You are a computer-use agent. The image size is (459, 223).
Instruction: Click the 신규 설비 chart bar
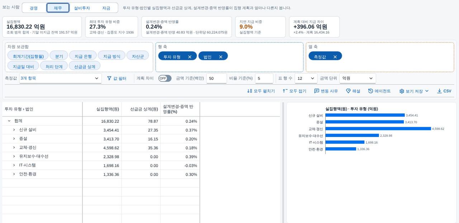click(x=365, y=115)
